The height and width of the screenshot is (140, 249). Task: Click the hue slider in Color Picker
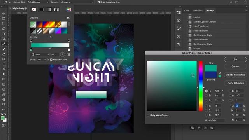click(x=201, y=86)
